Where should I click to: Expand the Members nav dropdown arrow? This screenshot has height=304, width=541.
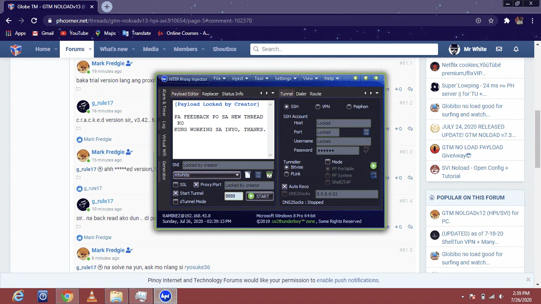(203, 49)
